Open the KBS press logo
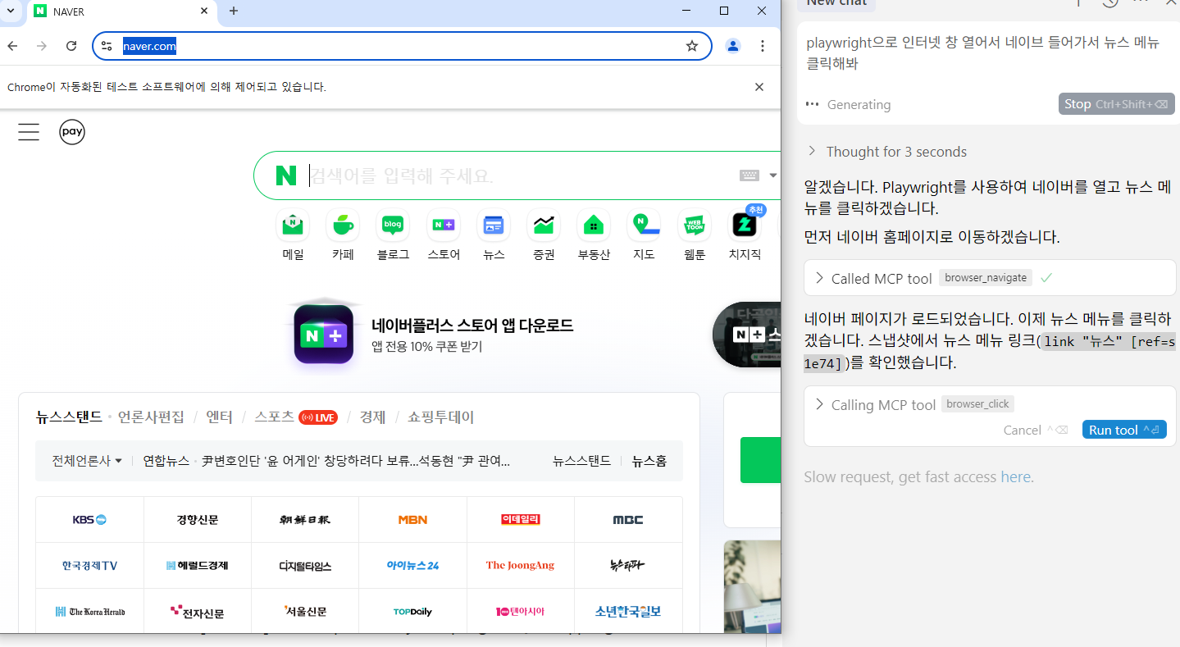 pyautogui.click(x=89, y=519)
